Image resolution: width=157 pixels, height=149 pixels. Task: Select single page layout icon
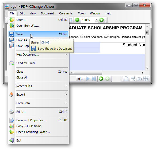coord(127,79)
